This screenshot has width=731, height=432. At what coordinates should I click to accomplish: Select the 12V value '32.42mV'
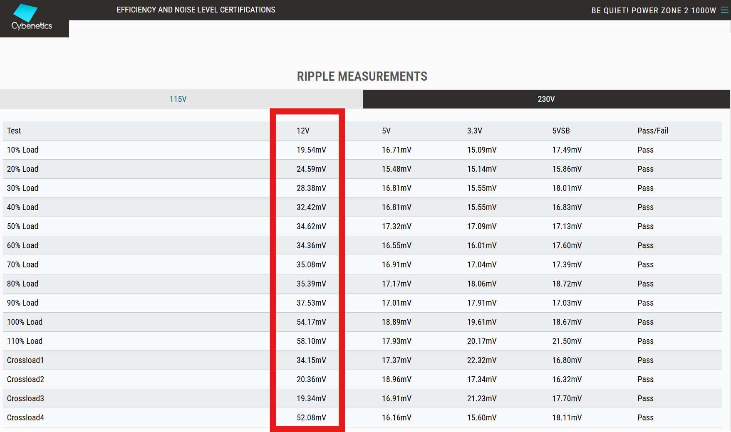click(x=311, y=207)
